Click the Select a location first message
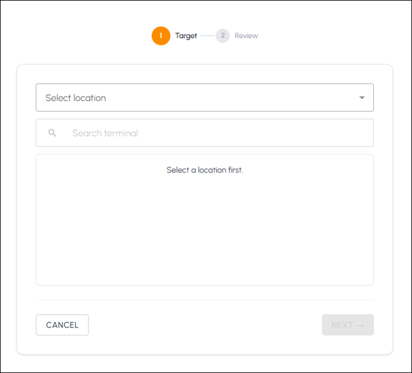 205,170
